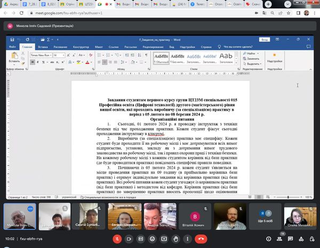The image size is (320, 248).
Task: Mute the microphone in Meet controls
Action: (117, 239)
